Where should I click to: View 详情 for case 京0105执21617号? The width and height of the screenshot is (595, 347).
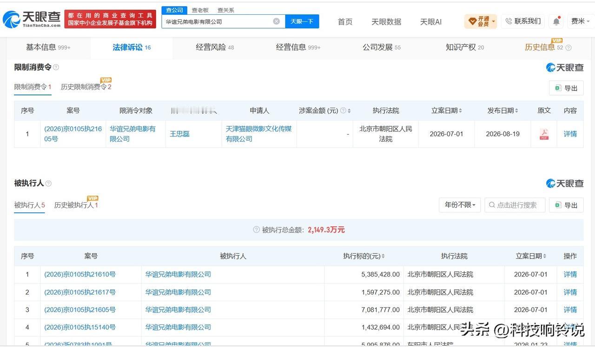click(x=570, y=292)
